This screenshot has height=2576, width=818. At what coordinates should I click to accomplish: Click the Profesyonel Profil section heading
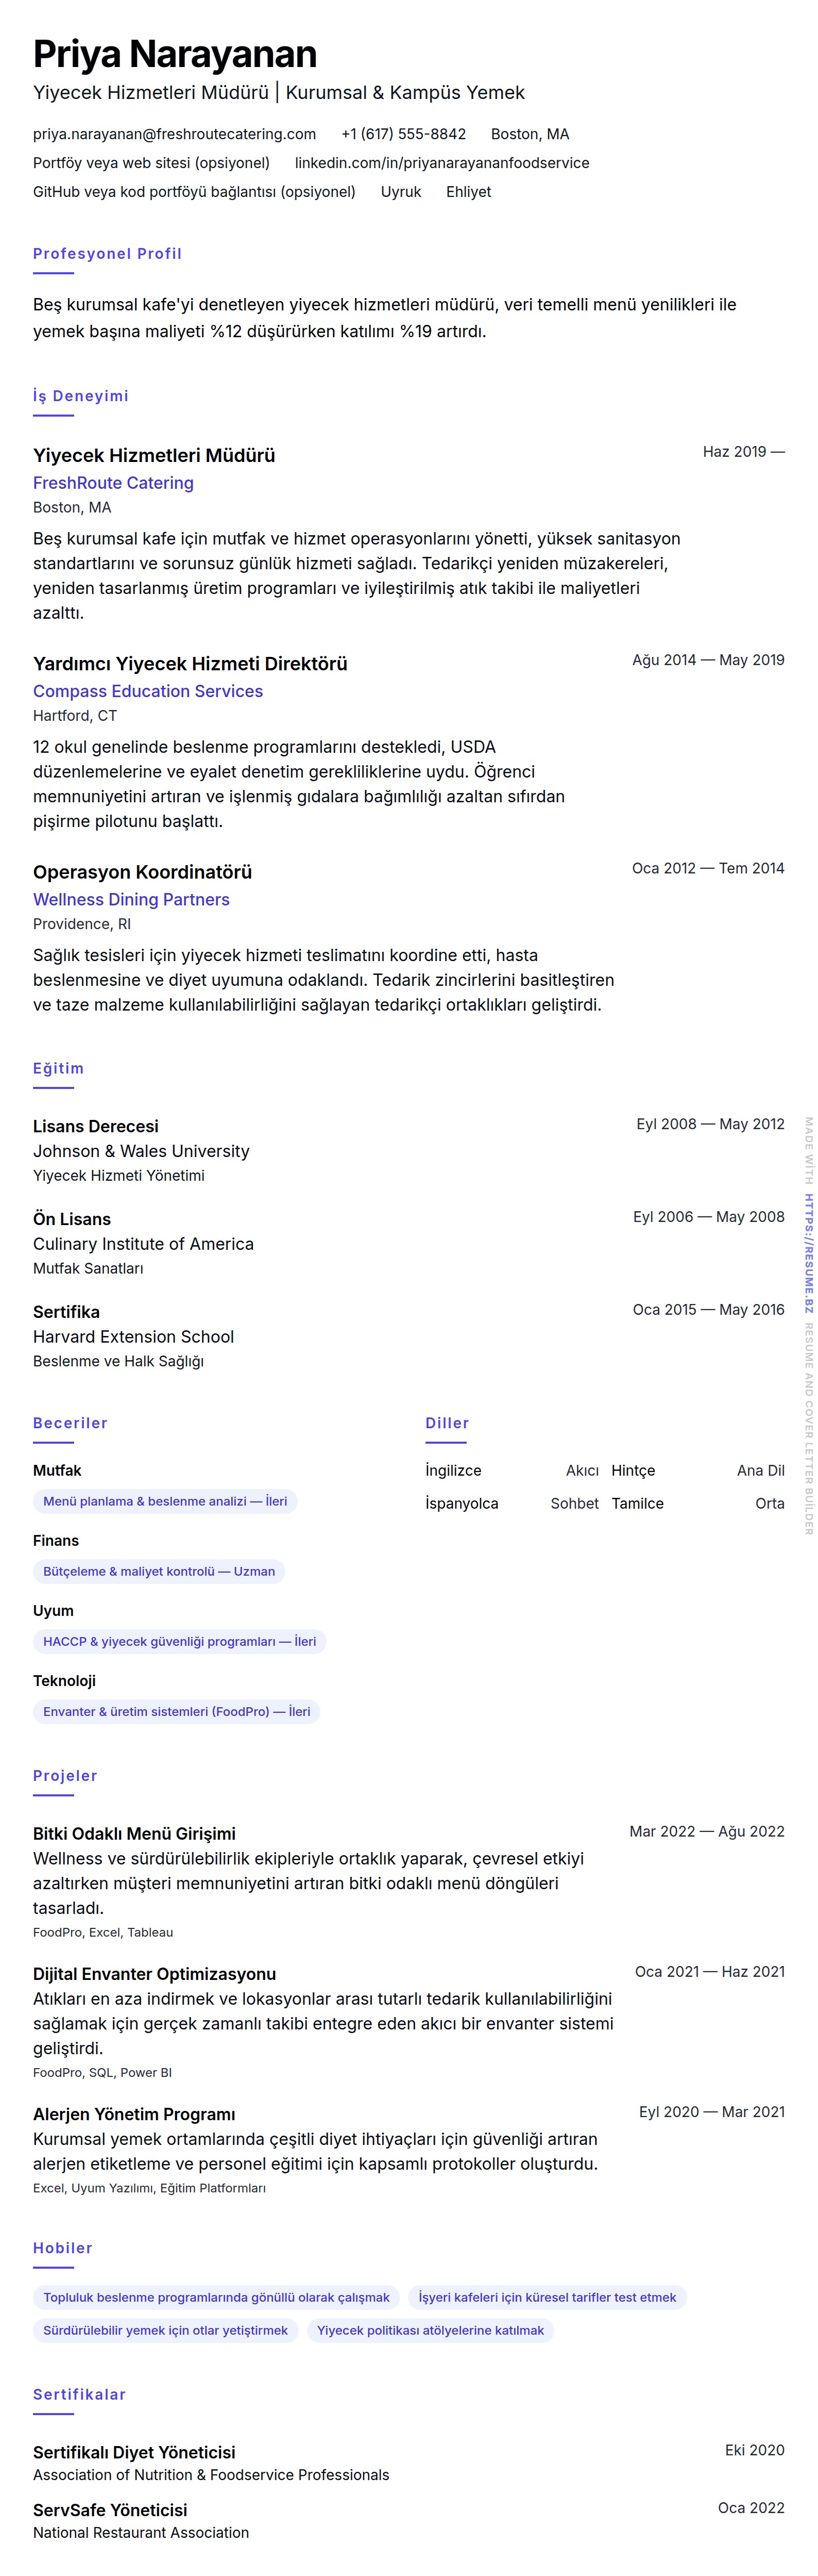[107, 254]
